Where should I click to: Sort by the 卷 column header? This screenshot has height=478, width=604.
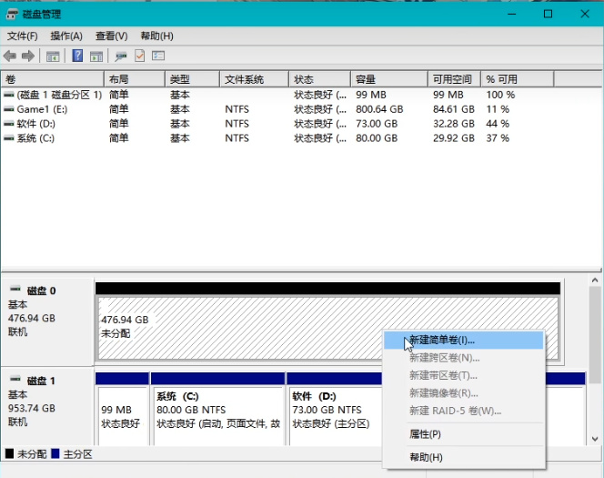[x=53, y=79]
